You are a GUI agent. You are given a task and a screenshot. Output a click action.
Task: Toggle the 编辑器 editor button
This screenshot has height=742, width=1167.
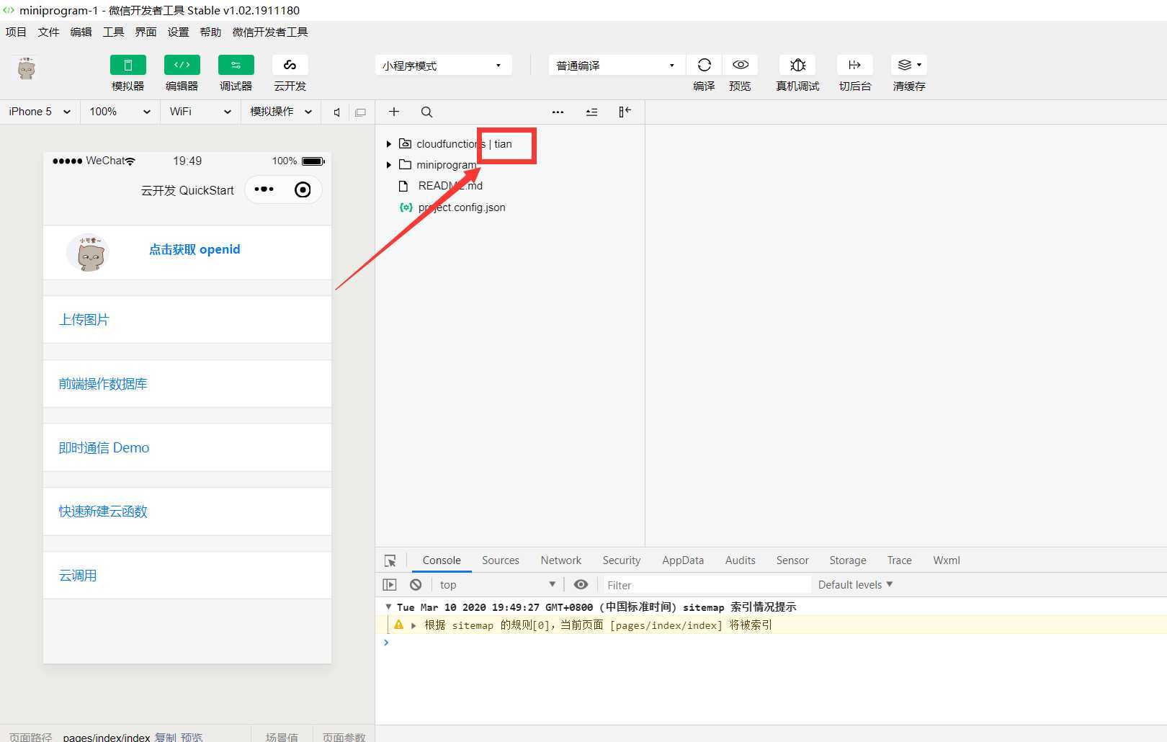coord(182,65)
